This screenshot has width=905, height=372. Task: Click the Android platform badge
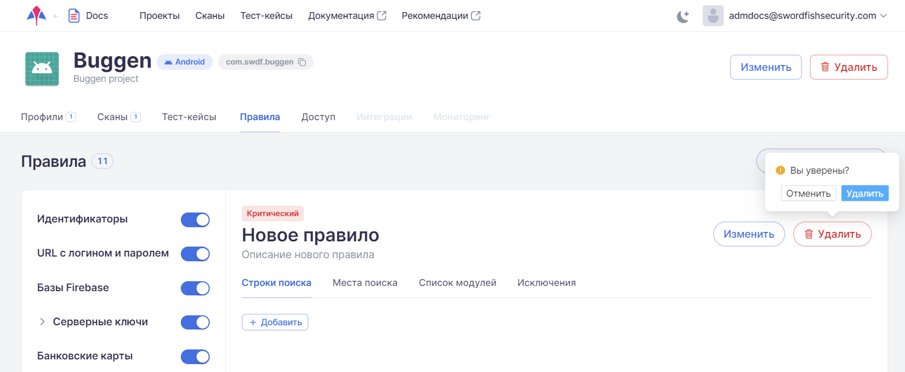(184, 62)
